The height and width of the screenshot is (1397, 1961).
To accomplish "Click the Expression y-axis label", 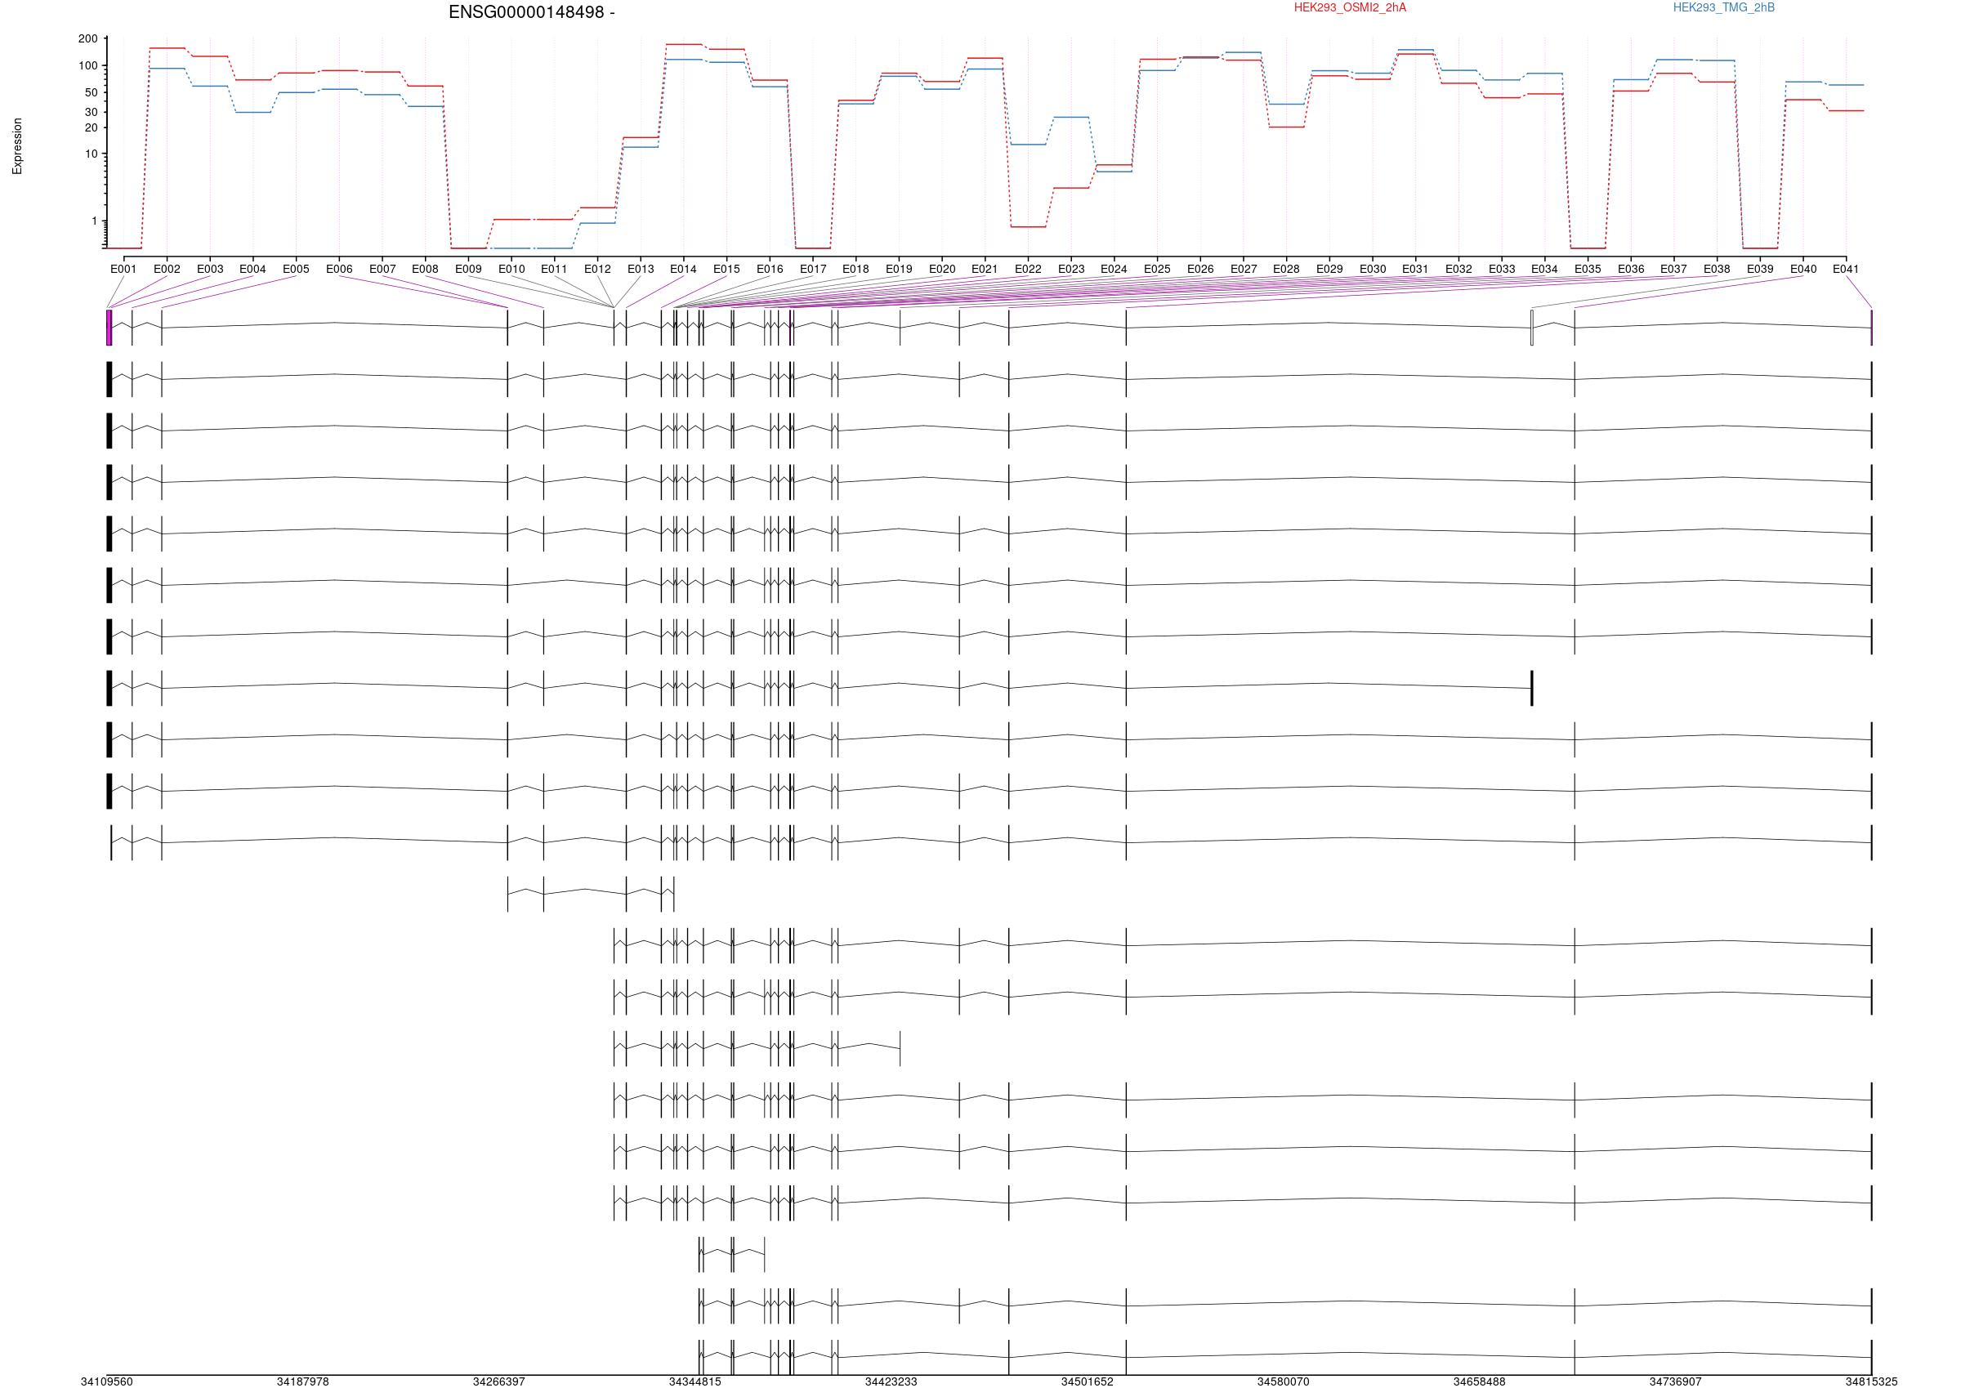I will 17,146.
